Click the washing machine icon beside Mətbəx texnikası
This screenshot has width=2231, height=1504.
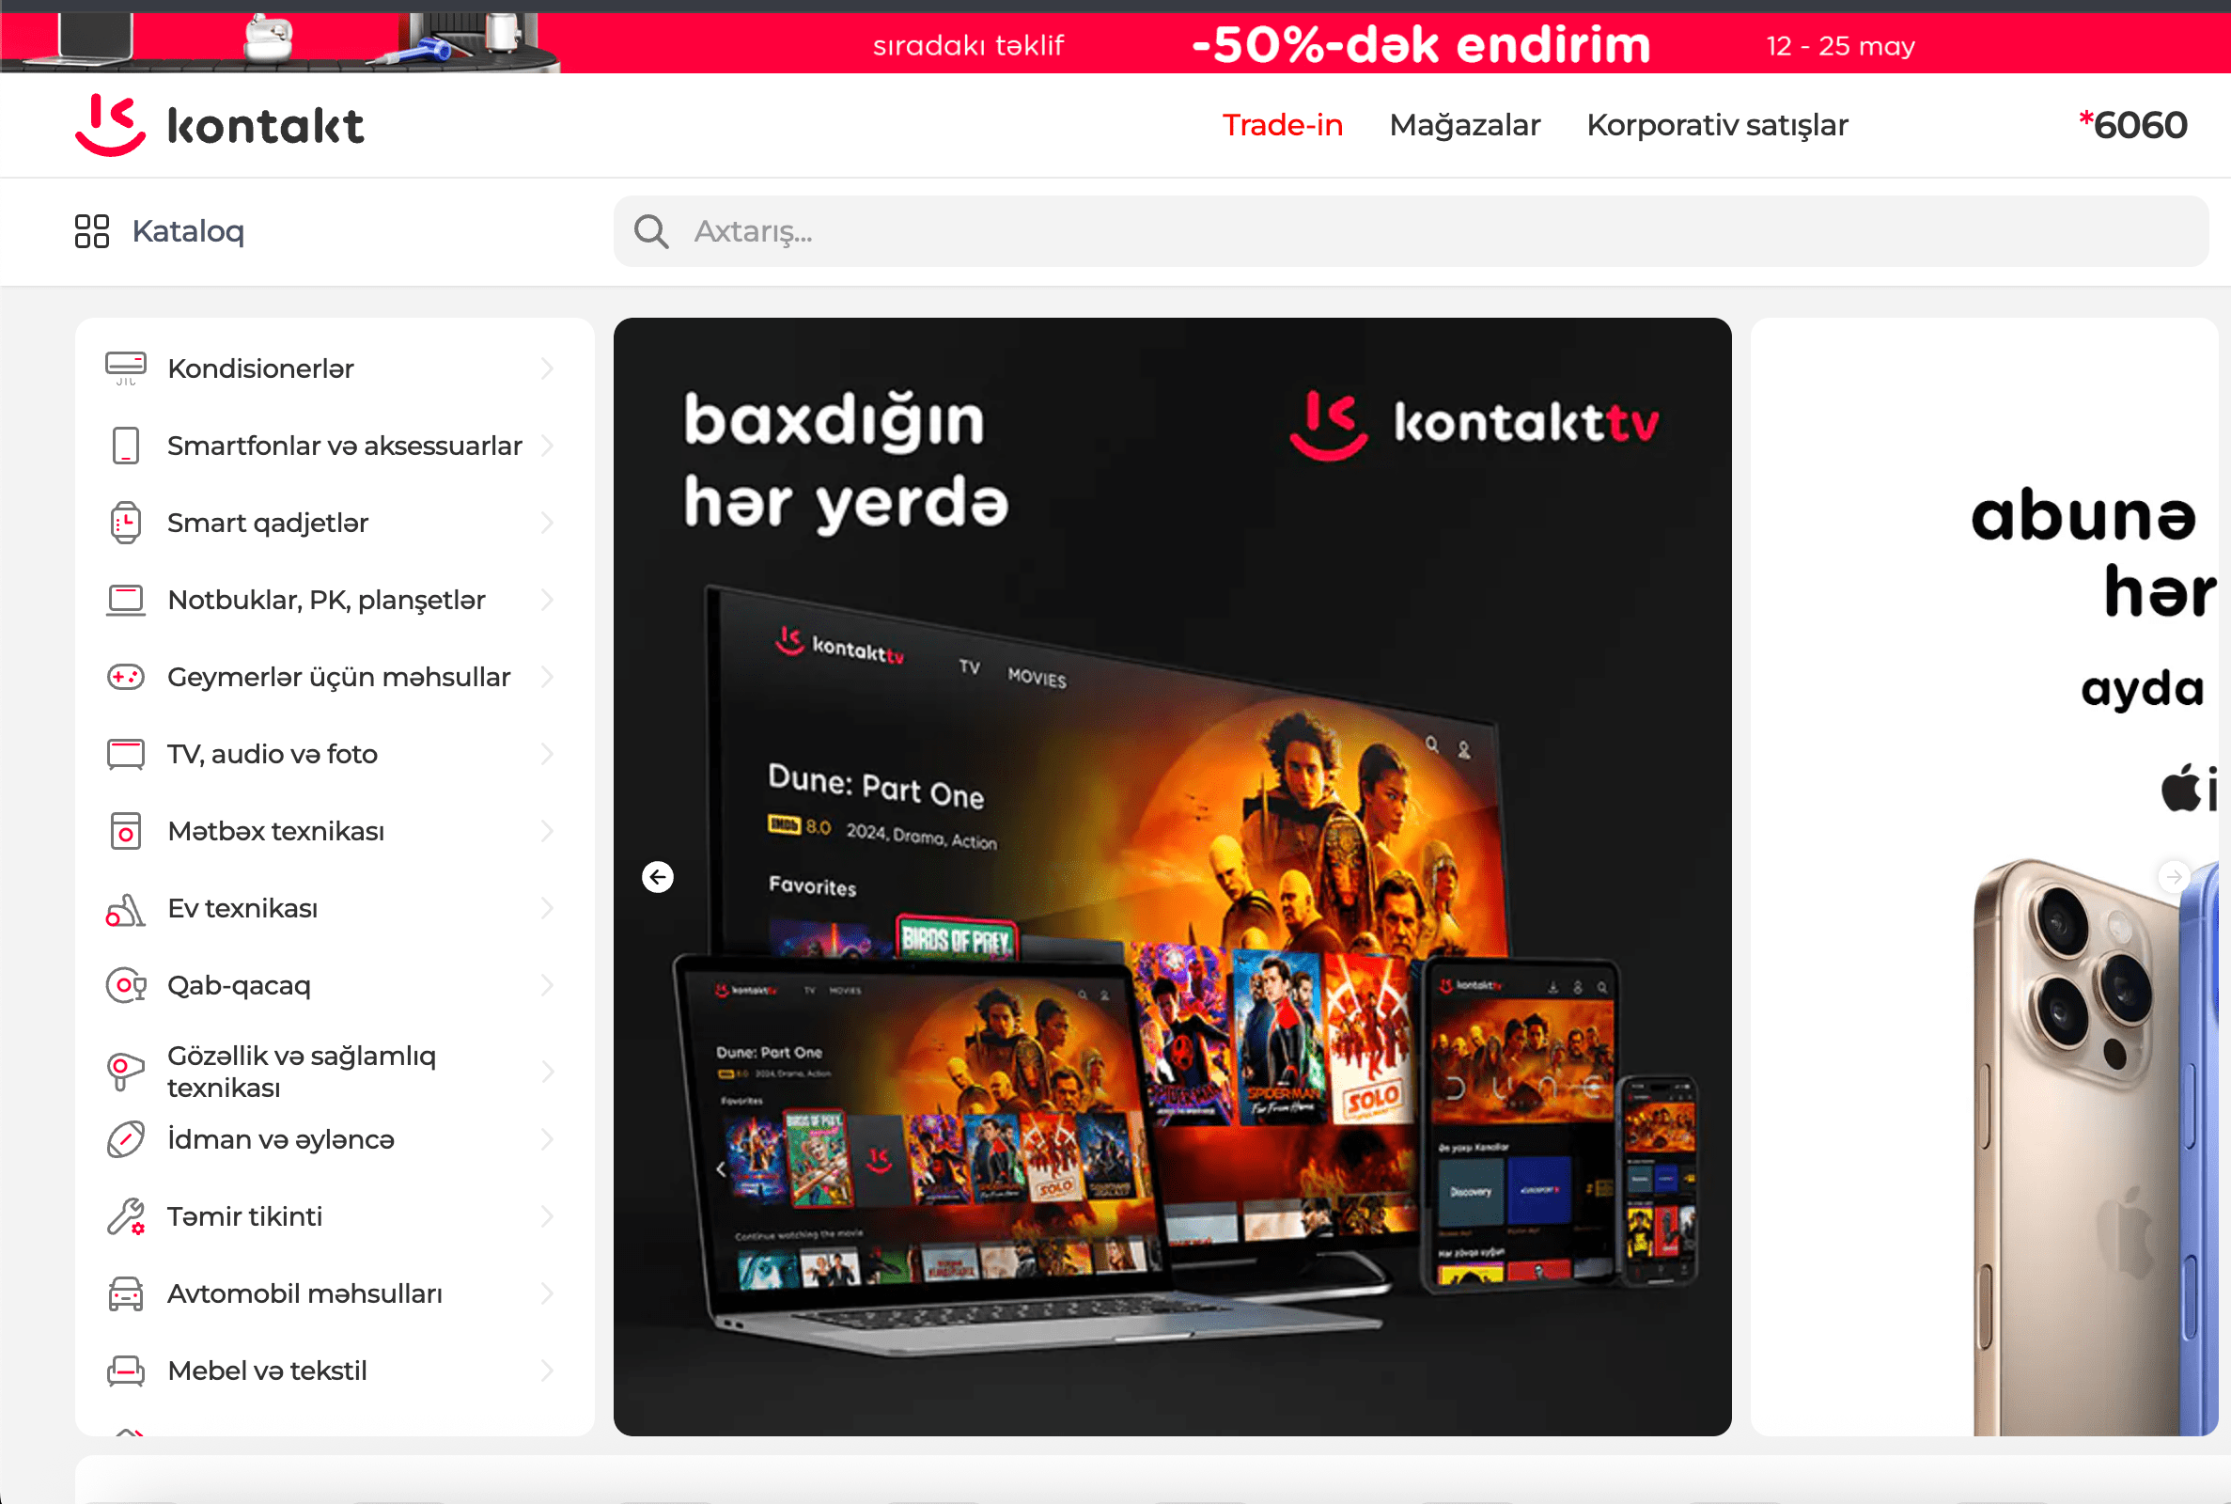(x=126, y=832)
